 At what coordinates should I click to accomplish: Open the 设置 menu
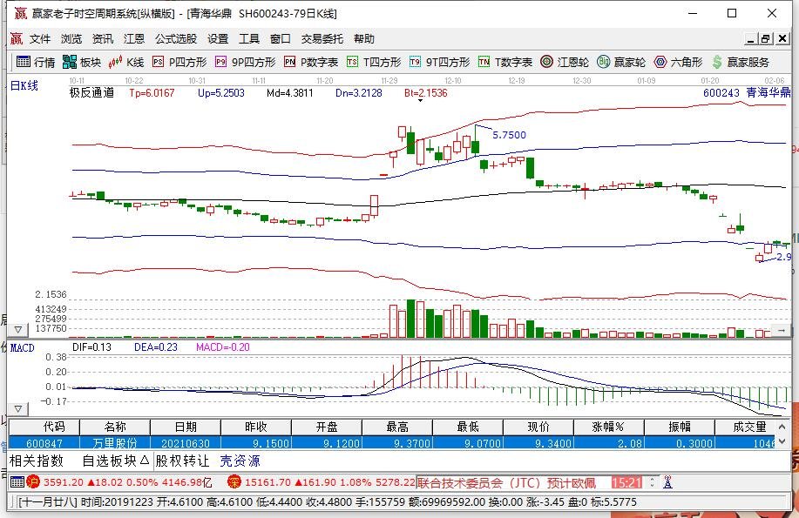coord(218,38)
